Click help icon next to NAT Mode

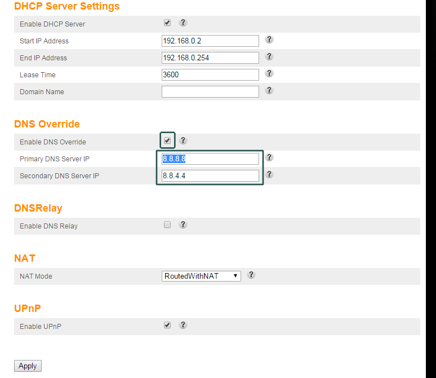(x=251, y=275)
